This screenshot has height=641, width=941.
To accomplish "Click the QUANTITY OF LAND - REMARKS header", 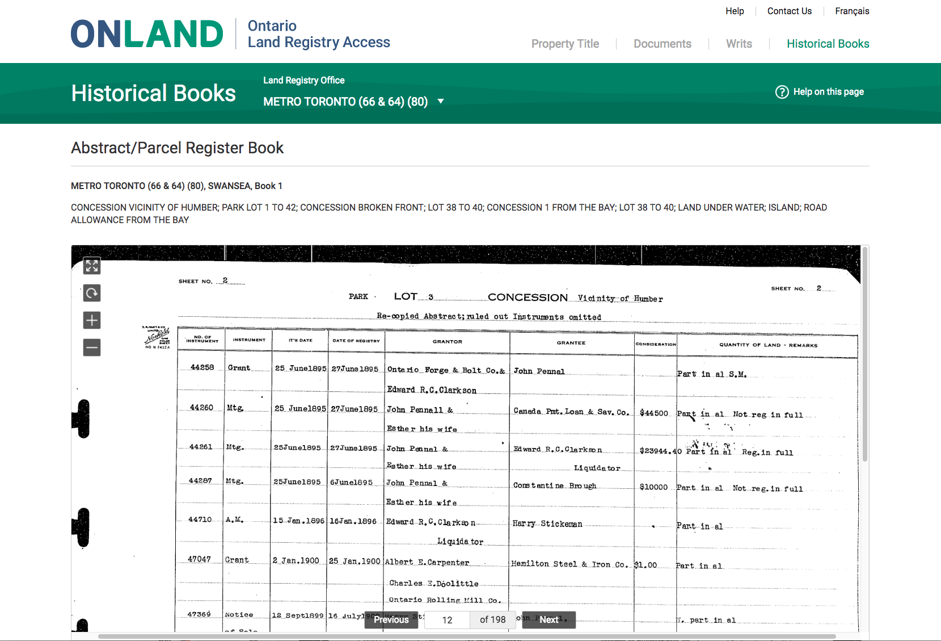I will 769,345.
